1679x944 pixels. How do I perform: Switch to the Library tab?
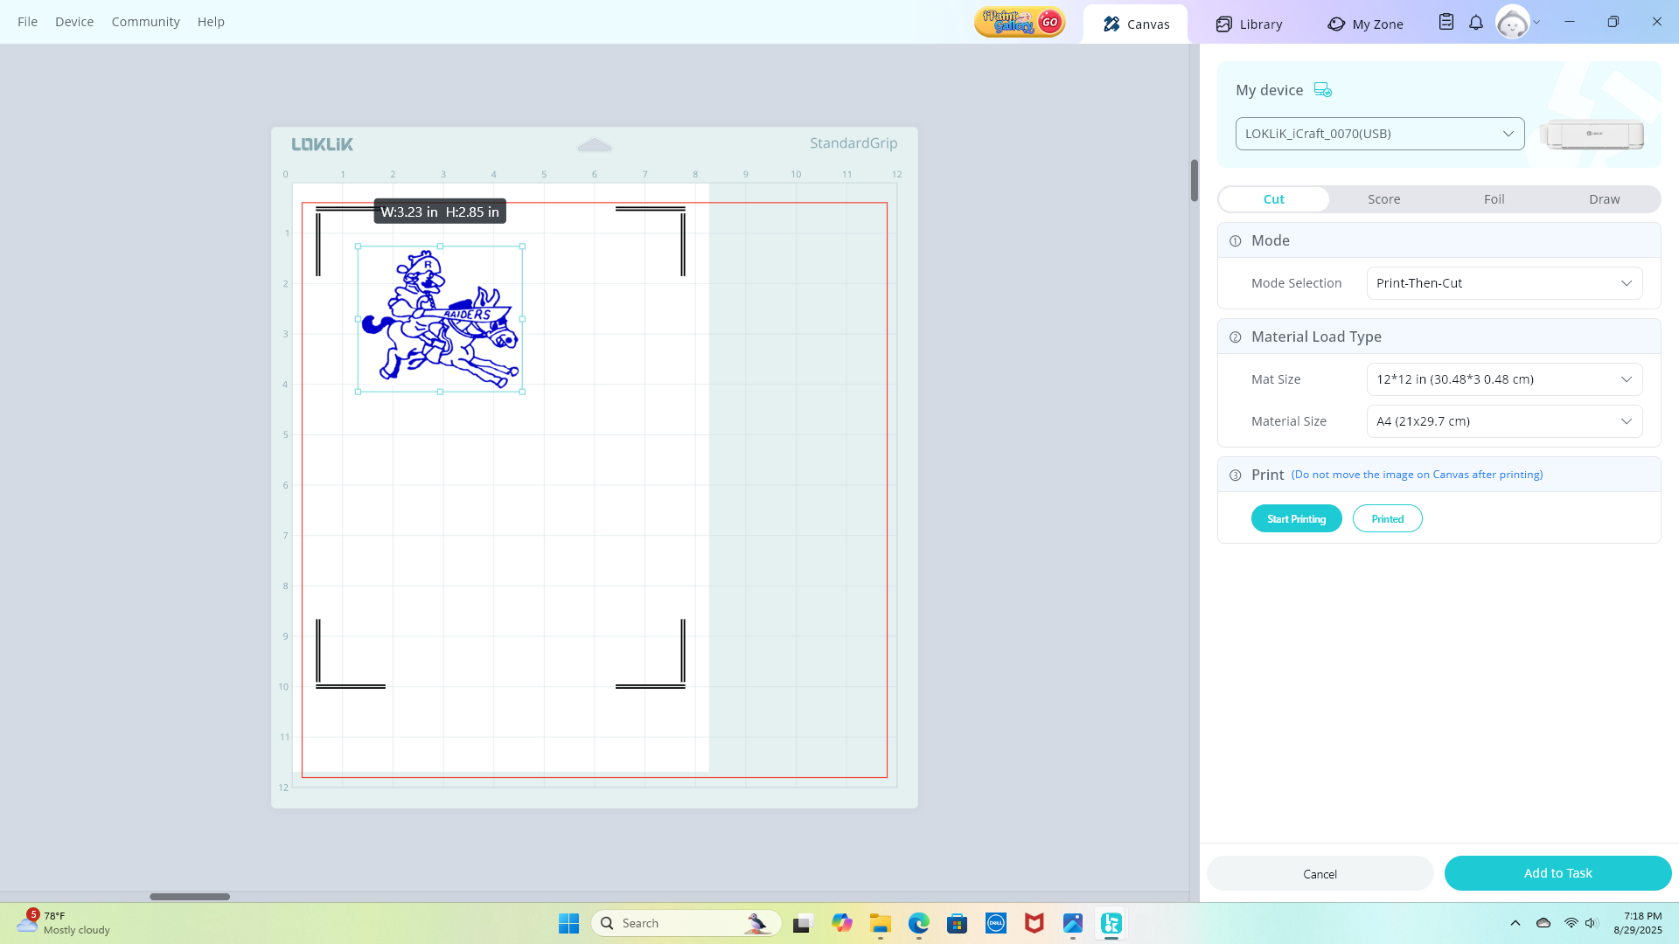(x=1249, y=24)
